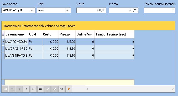Sort by the Costo column header
The height and width of the screenshot is (96, 178).
tap(50, 34)
